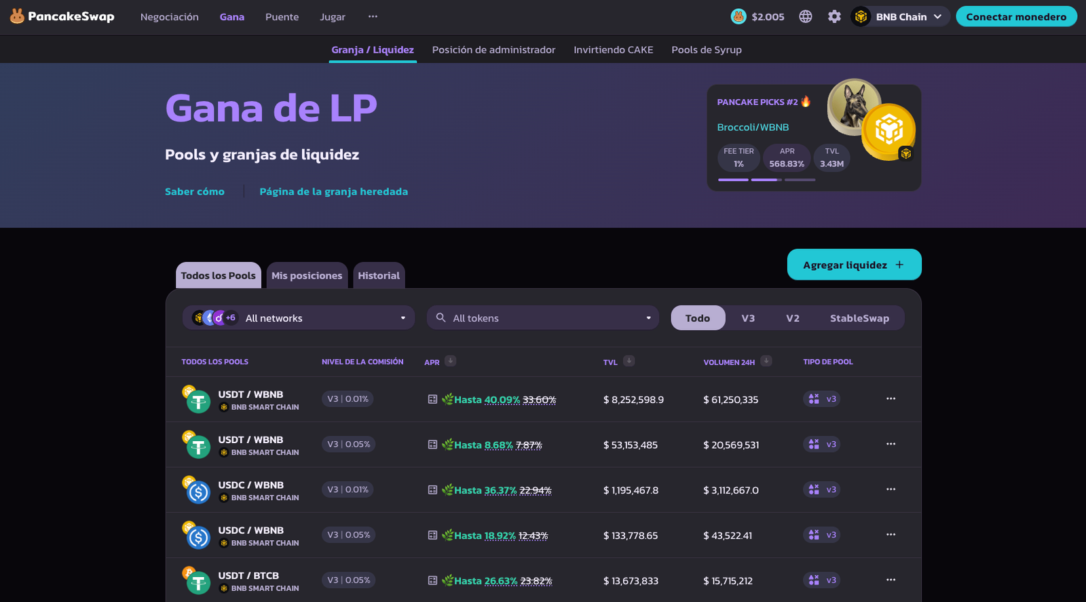Click the All tokens search field
The width and height of the screenshot is (1086, 602).
click(x=543, y=318)
